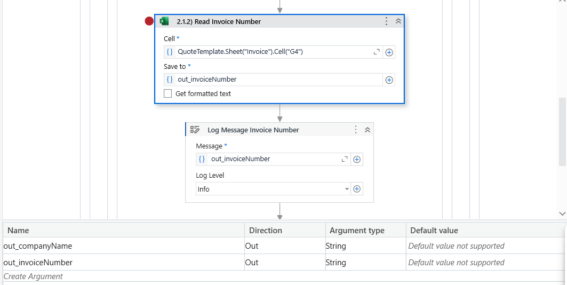Click the Argument type column header
Screen dimensions: 567x285
point(357,231)
